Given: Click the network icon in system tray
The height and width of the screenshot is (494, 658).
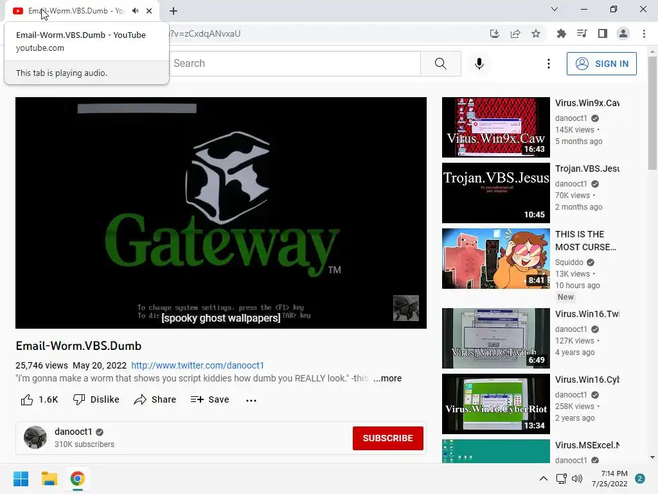Looking at the screenshot, I should (561, 479).
